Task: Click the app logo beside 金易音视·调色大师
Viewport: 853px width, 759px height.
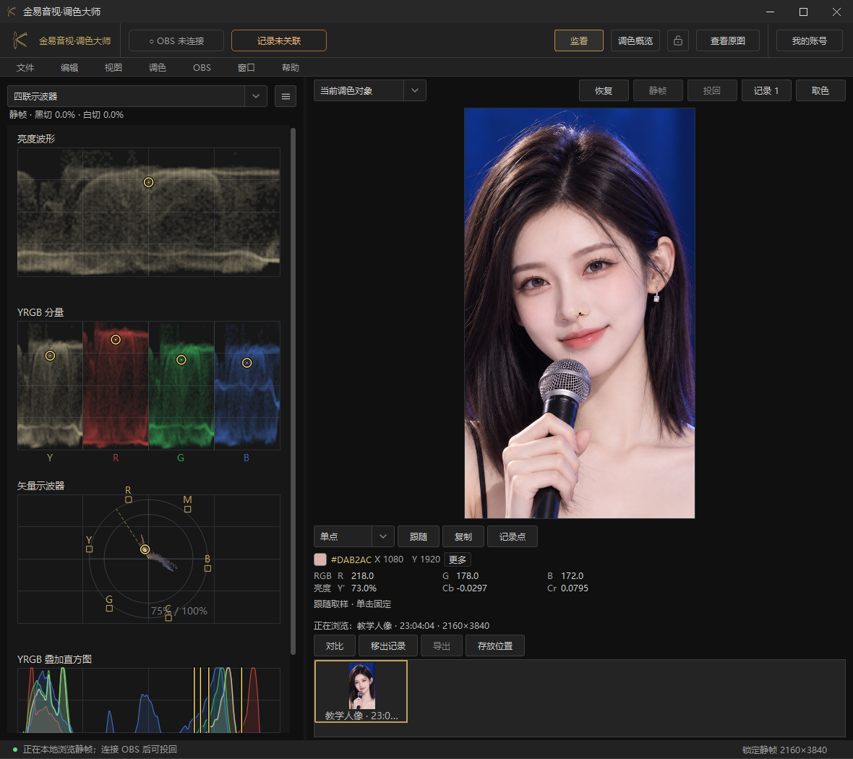Action: pos(20,40)
